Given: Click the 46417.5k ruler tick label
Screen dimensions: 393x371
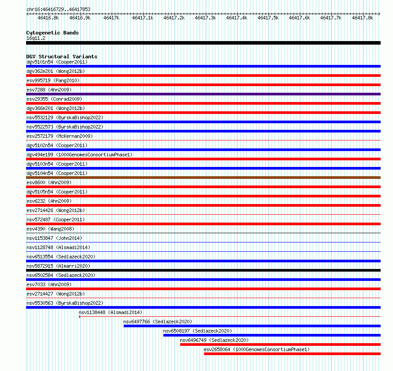Looking at the screenshot, I should 268,18.
